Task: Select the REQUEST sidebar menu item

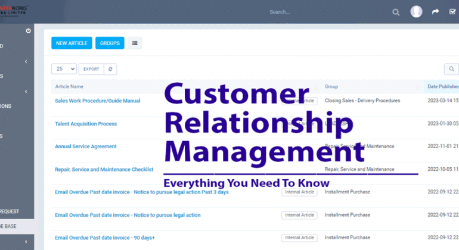Action: (10, 211)
